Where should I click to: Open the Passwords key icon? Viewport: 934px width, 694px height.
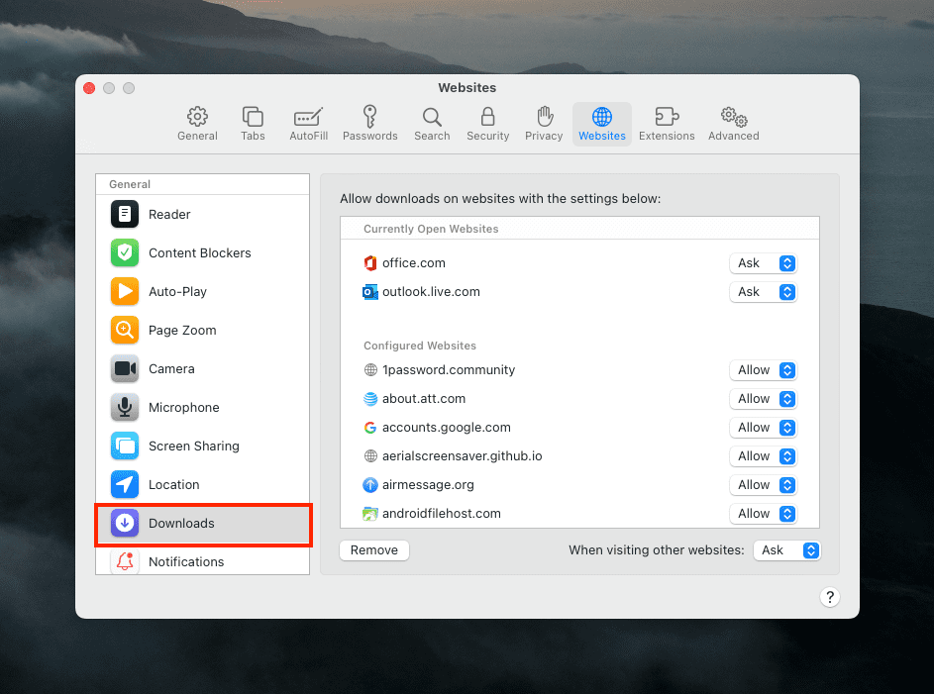click(x=369, y=117)
